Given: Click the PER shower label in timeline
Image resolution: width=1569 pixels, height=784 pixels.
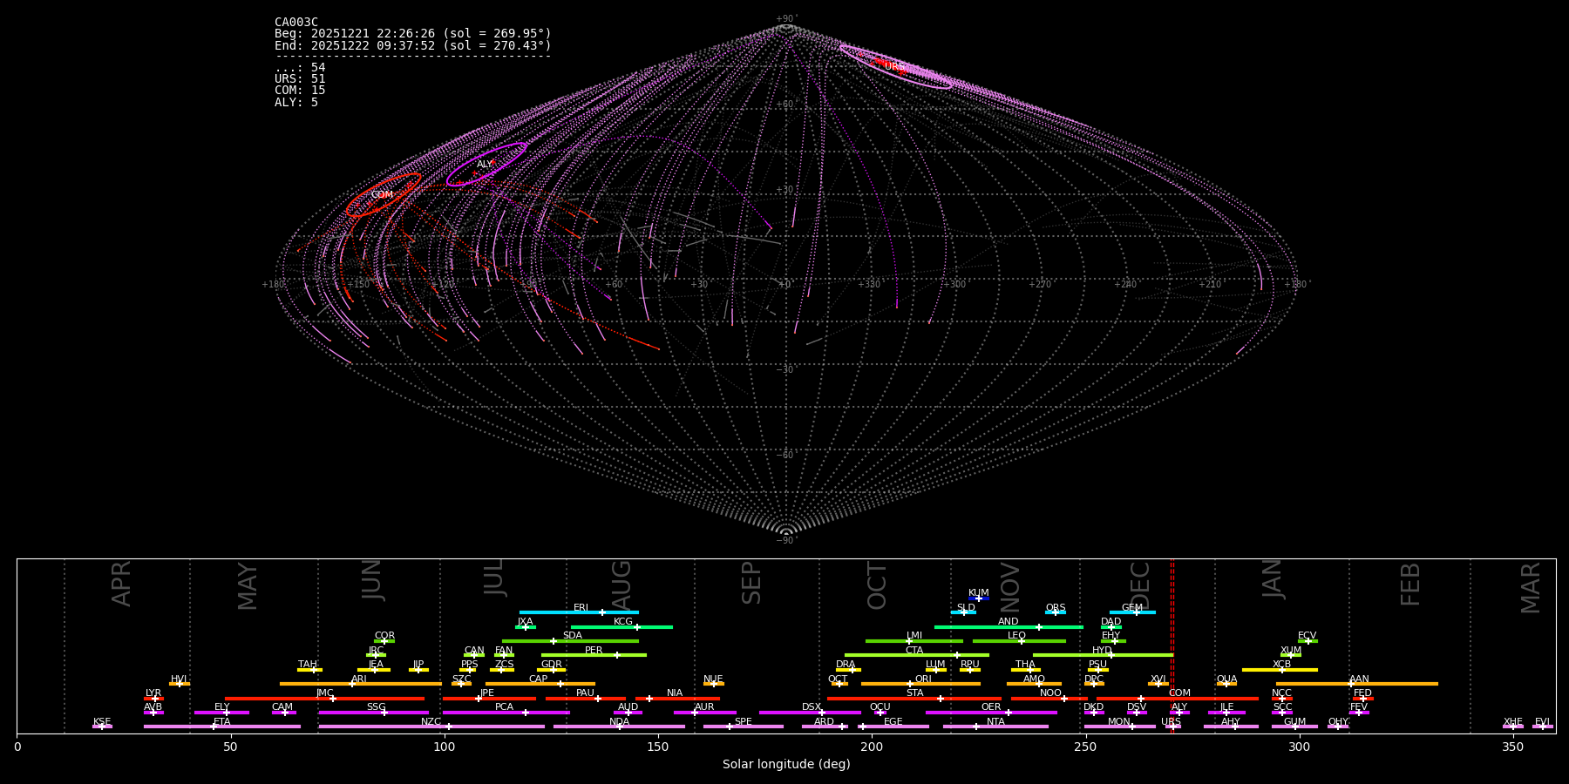Looking at the screenshot, I should tap(594, 651).
